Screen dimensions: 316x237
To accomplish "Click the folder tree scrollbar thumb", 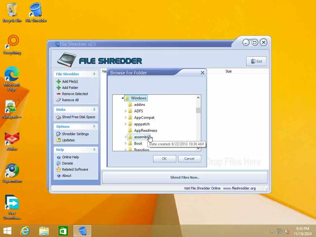I will pos(198,110).
